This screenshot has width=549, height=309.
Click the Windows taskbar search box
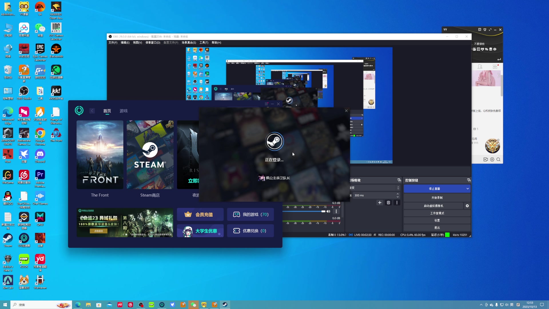coord(41,305)
